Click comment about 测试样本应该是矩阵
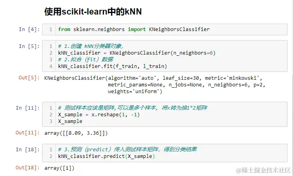The width and height of the screenshot is (293, 176). pyautogui.click(x=133, y=108)
